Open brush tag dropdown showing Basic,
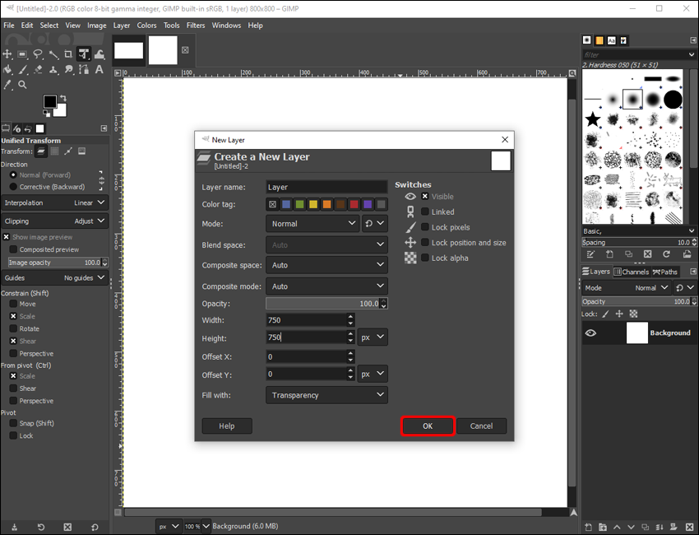 [x=639, y=231]
